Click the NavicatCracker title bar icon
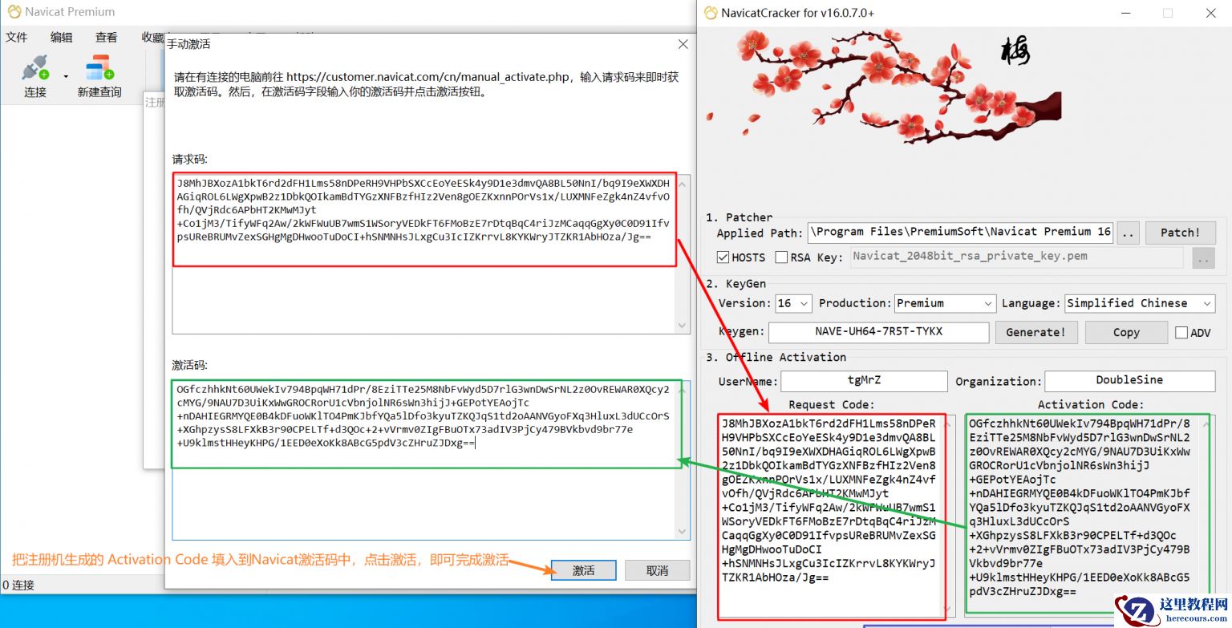The image size is (1232, 628). pos(709,12)
